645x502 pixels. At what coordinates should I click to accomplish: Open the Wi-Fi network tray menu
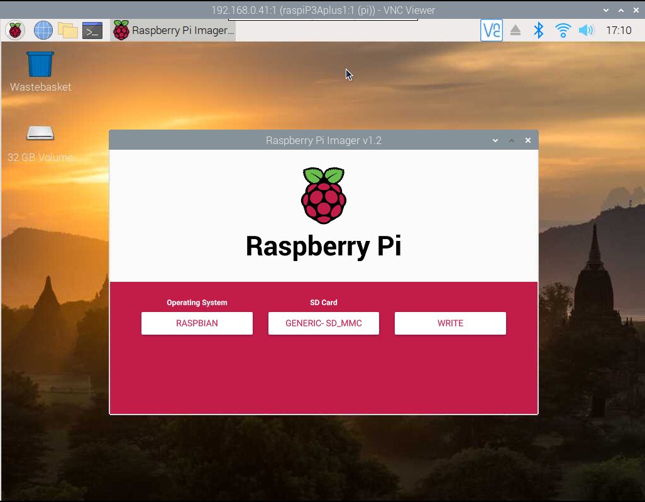click(x=563, y=30)
